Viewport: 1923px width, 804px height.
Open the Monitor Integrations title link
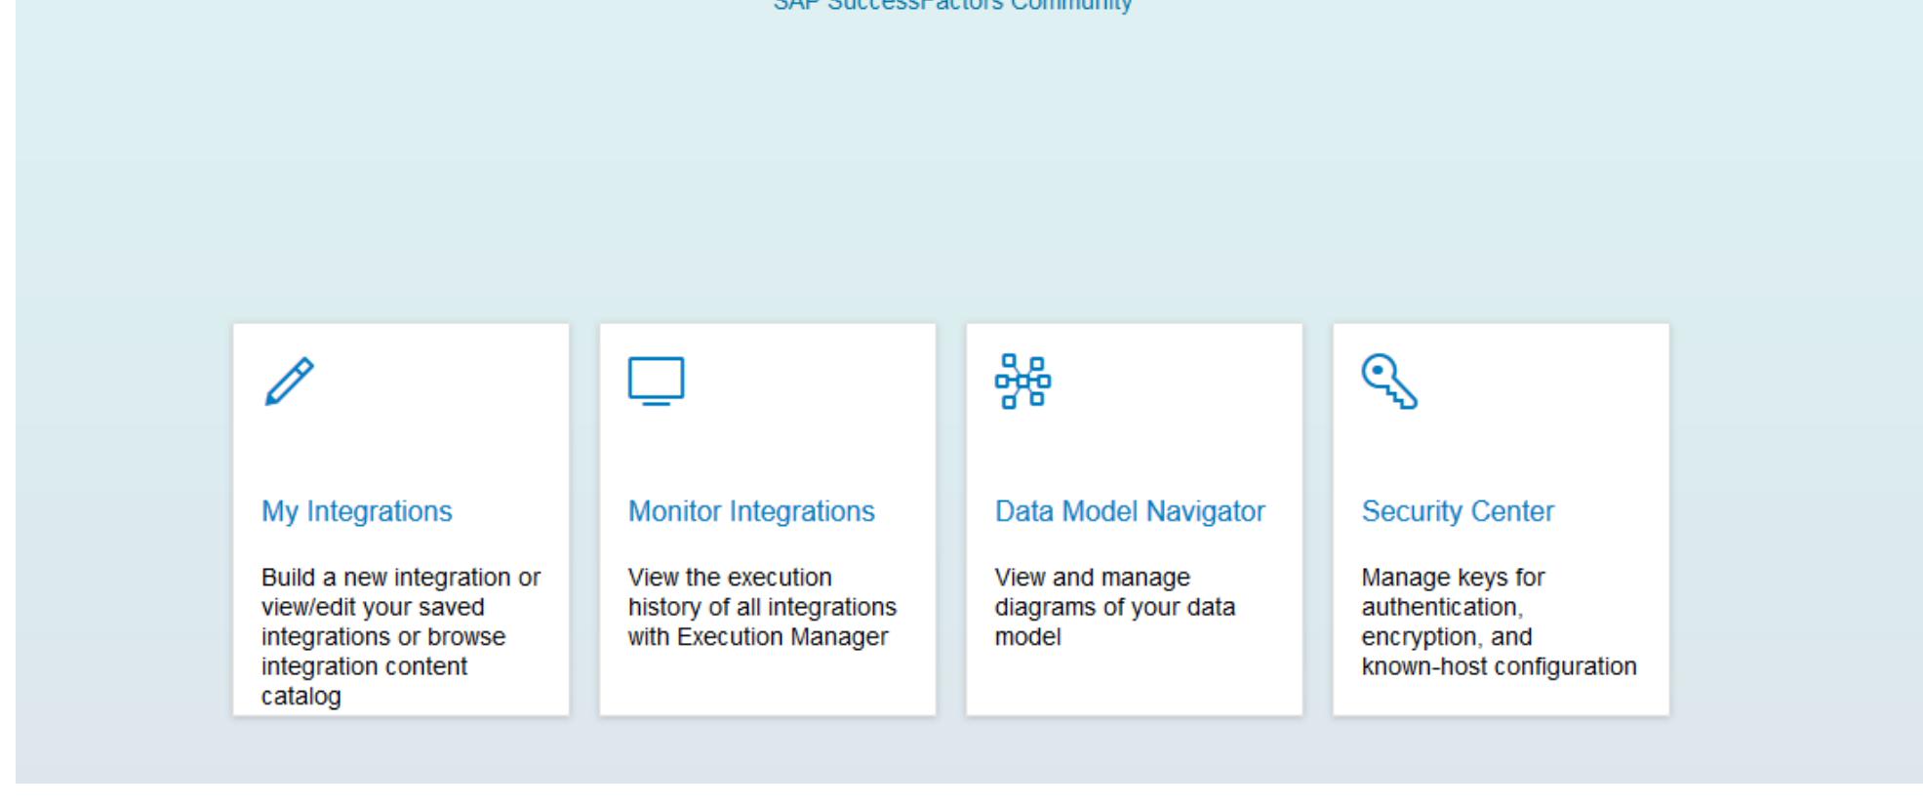point(751,511)
